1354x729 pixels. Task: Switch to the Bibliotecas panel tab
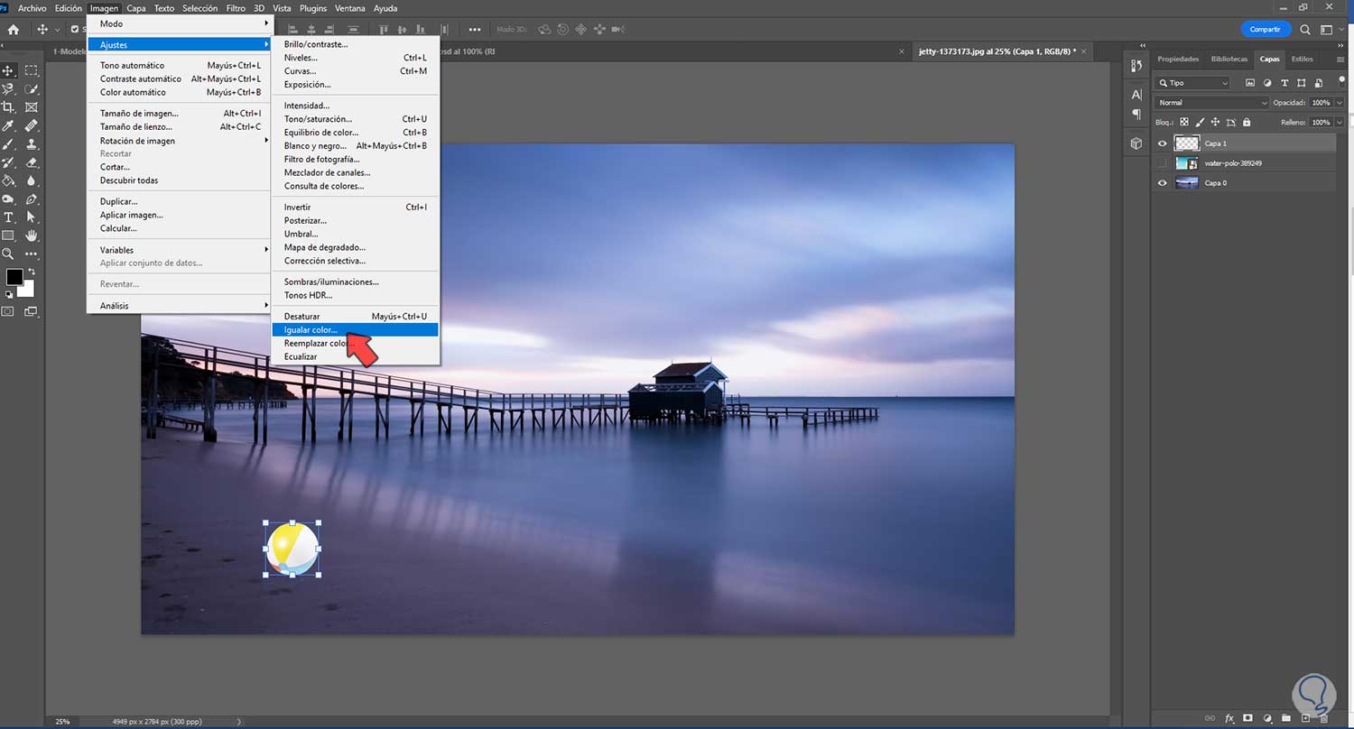coord(1229,60)
